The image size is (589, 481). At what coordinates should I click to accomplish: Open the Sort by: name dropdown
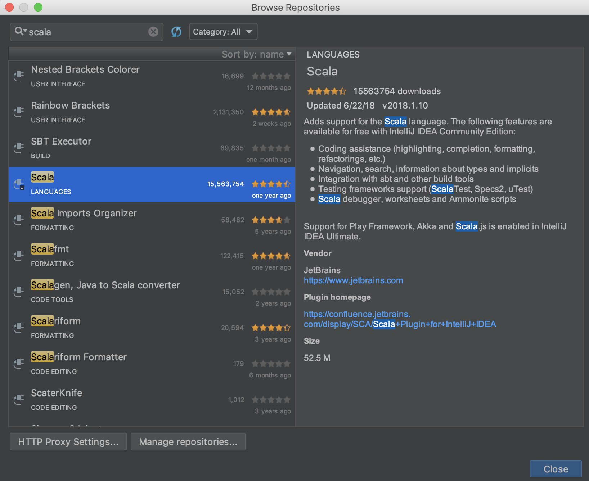click(256, 54)
